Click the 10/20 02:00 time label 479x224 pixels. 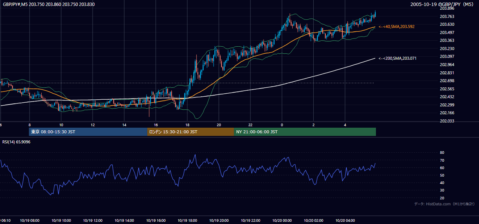pos(313,220)
